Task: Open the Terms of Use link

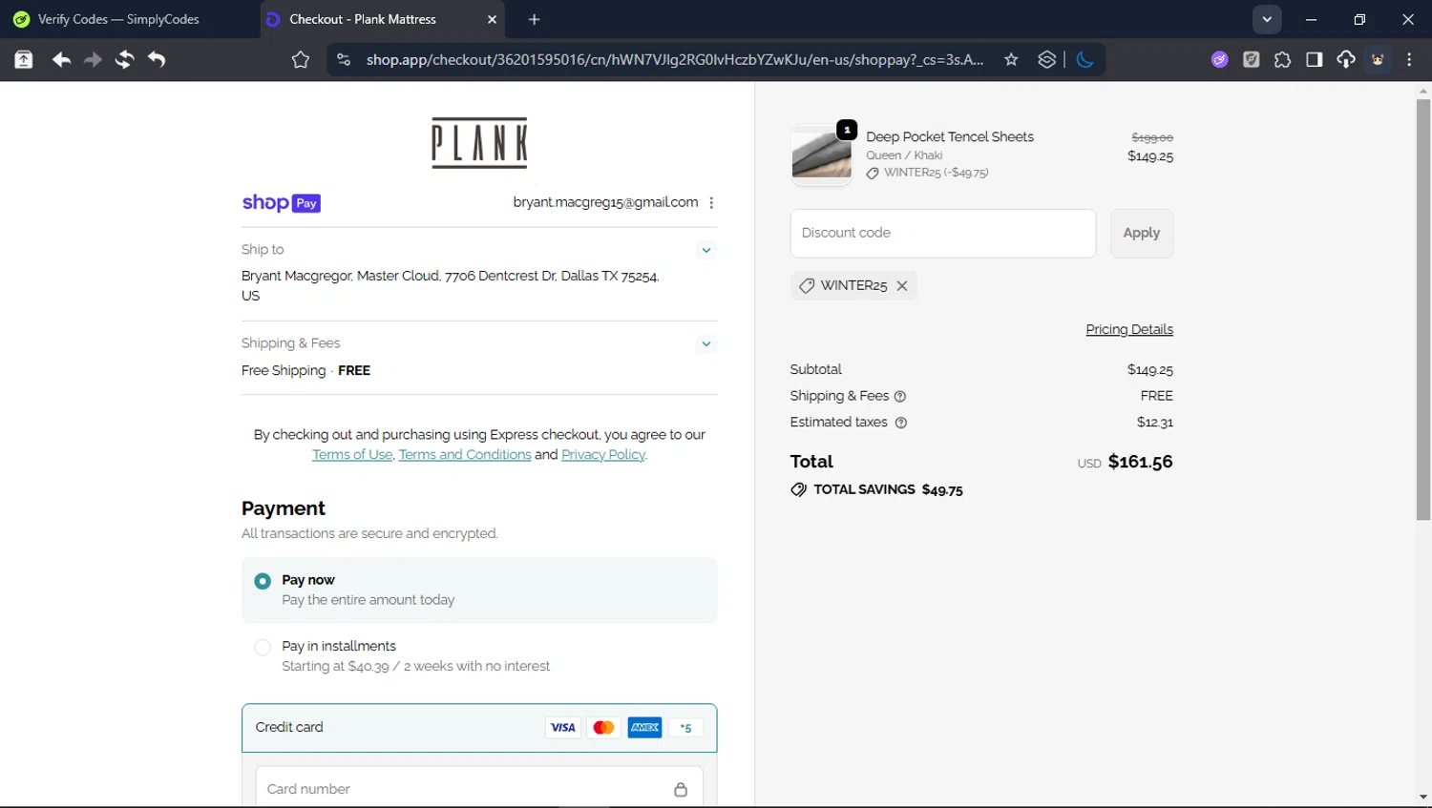Action: (x=352, y=455)
